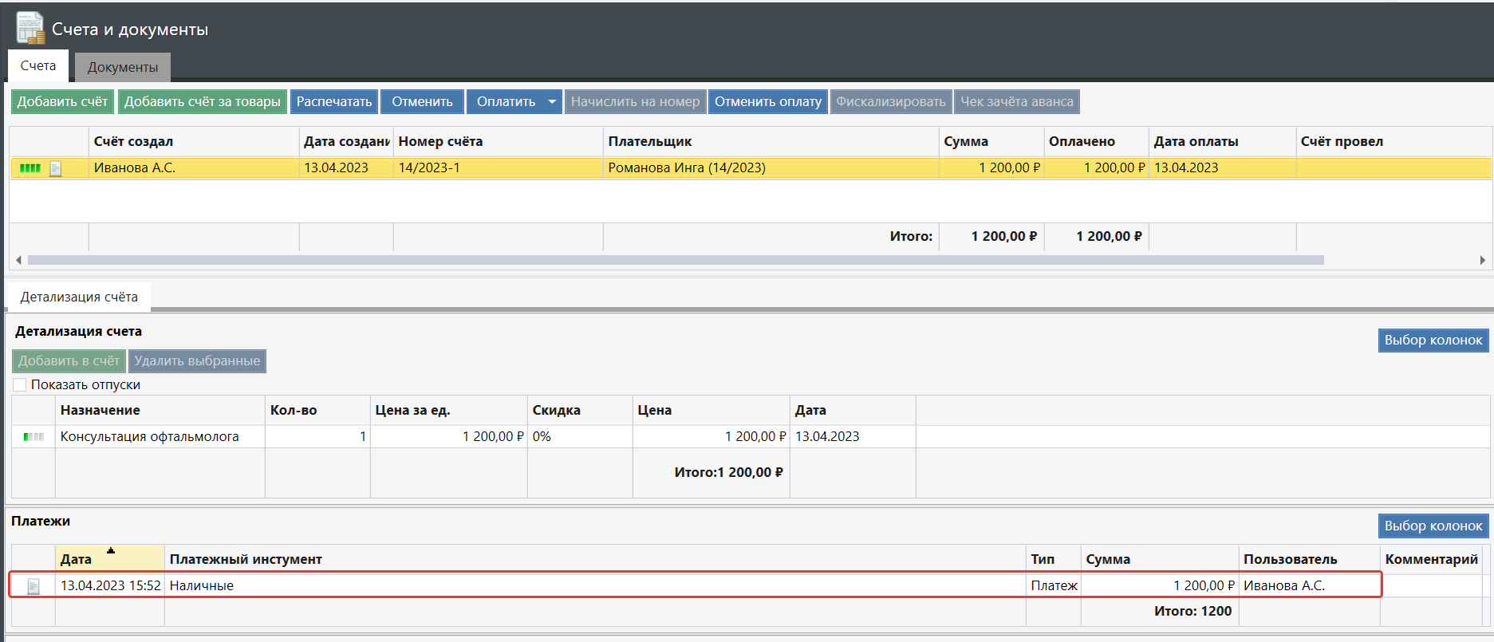Toggle the Показать отпуски checkbox
The height and width of the screenshot is (642, 1494).
(x=20, y=384)
